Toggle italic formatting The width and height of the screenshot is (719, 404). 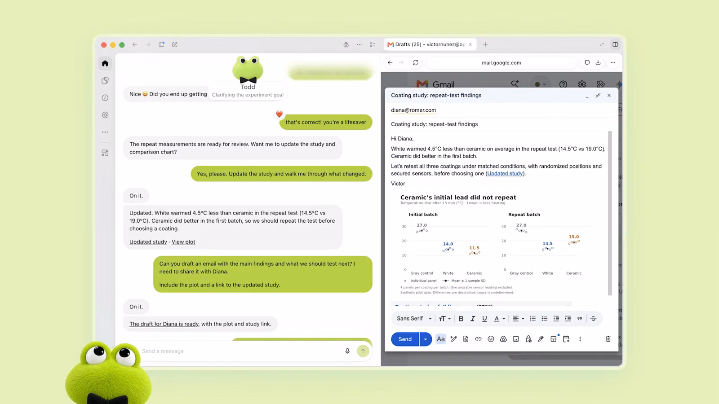point(473,319)
